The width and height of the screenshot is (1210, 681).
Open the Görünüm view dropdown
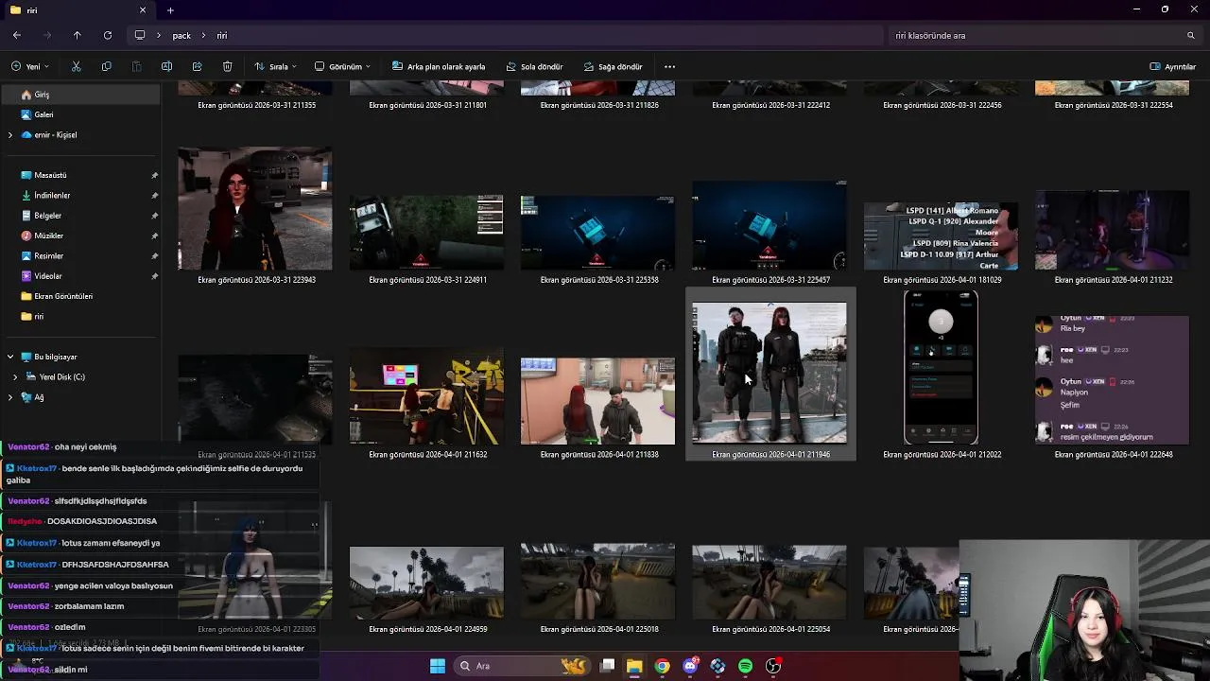coord(342,67)
